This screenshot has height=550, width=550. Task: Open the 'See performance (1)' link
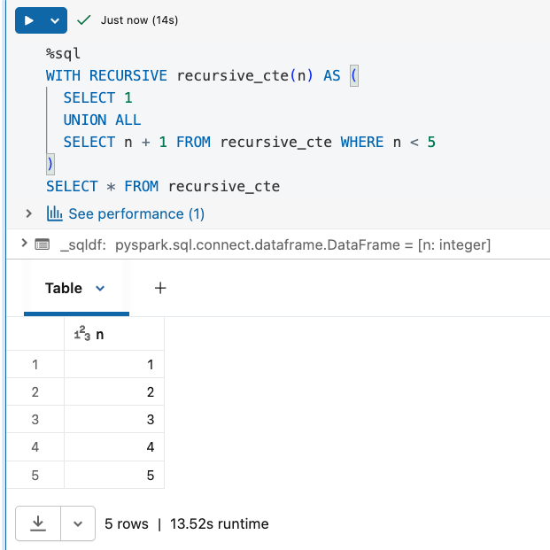(136, 213)
